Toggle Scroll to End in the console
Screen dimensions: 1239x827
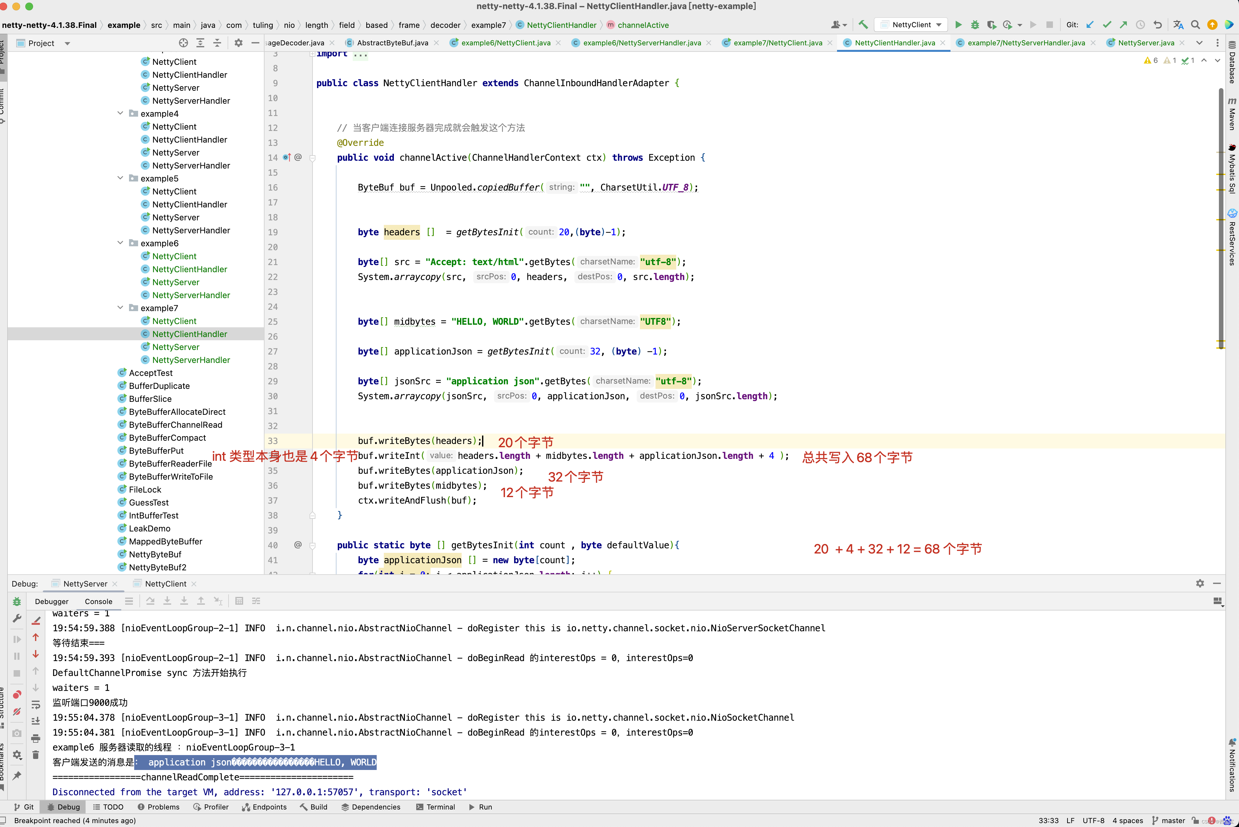[x=36, y=721]
